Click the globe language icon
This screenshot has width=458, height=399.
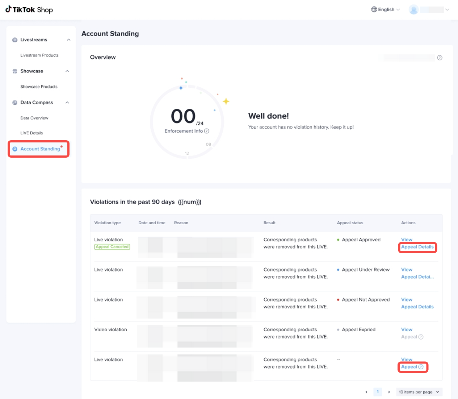[x=374, y=9]
